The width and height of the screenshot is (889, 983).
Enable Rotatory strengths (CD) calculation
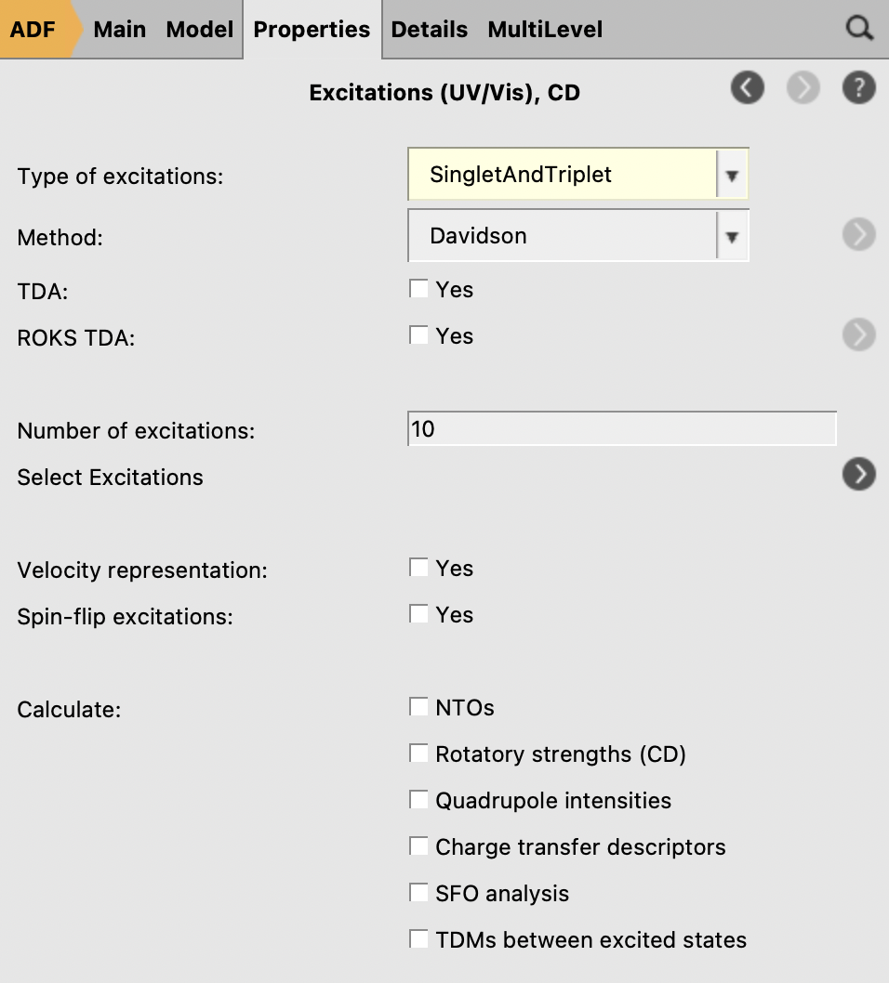(418, 754)
